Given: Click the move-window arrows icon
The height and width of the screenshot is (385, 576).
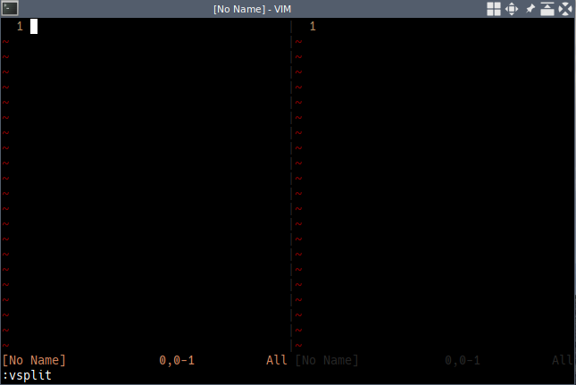Looking at the screenshot, I should [x=512, y=9].
